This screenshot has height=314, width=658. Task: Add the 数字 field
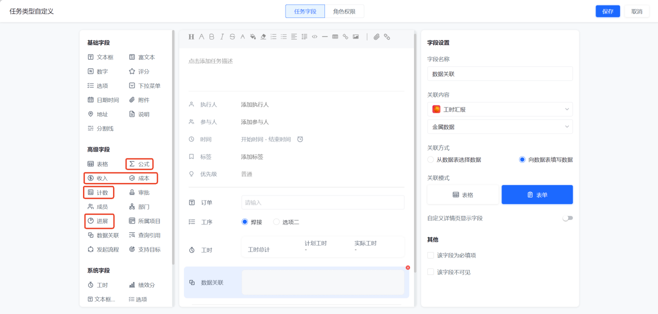(x=97, y=71)
